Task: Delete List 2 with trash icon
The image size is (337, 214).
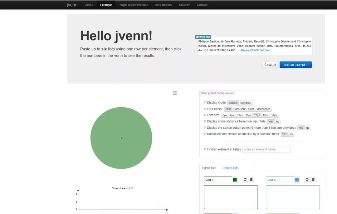Action: click(314, 180)
